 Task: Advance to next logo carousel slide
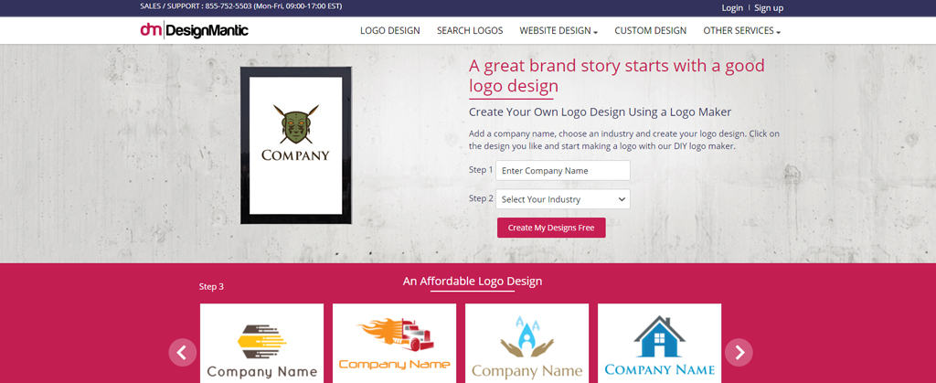click(739, 353)
